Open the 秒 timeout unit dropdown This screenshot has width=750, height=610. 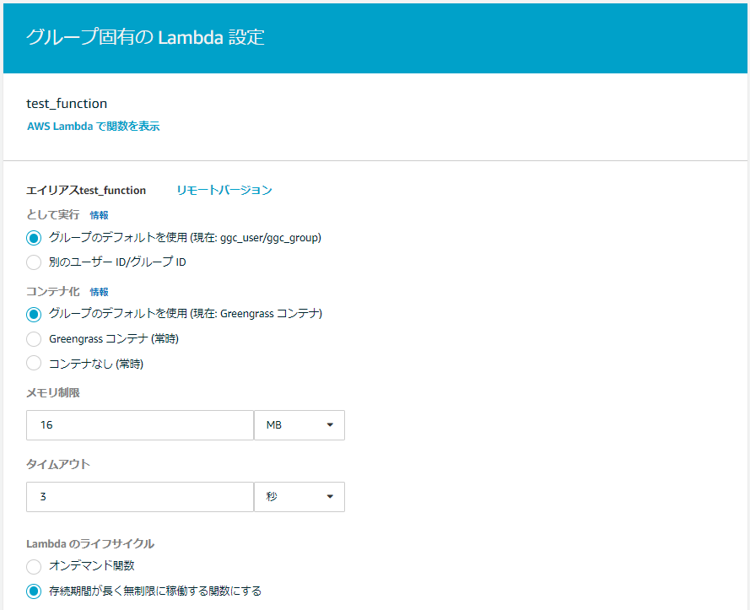pyautogui.click(x=299, y=497)
